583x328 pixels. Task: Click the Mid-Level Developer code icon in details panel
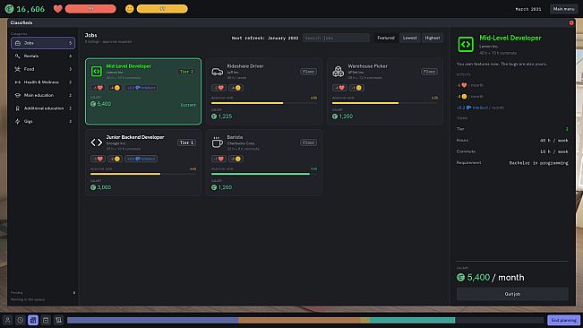466,44
